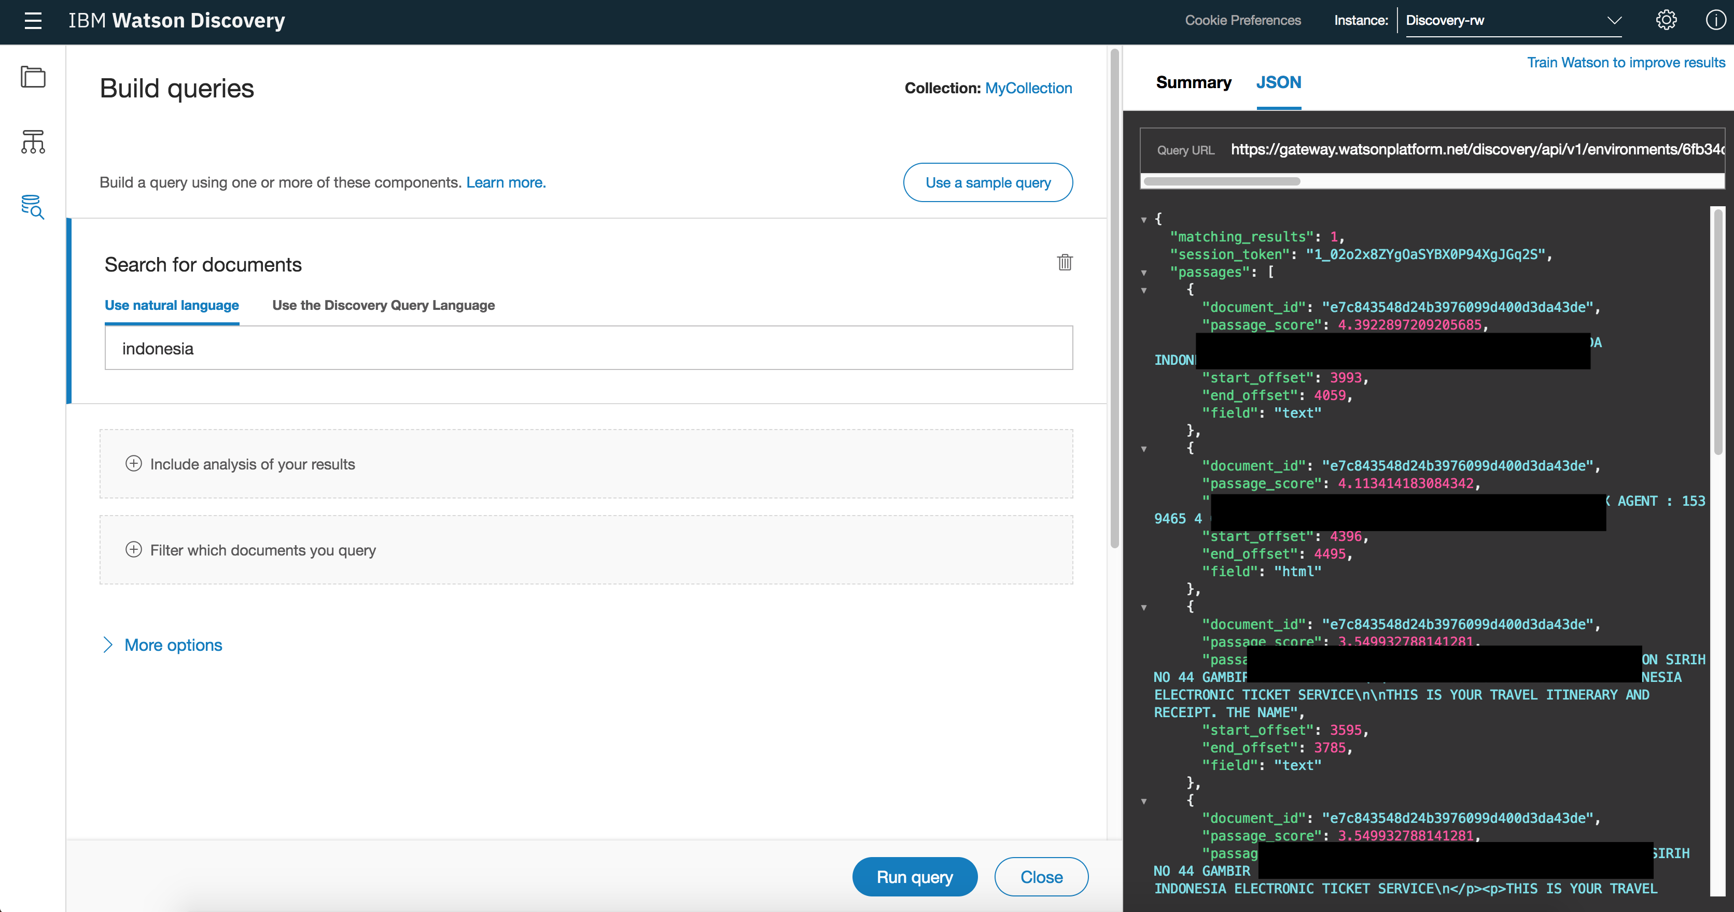Click the Run query button

click(x=914, y=876)
